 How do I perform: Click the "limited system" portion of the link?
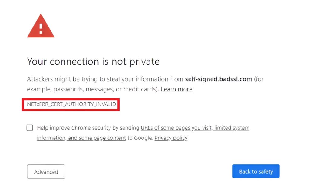(x=232, y=128)
